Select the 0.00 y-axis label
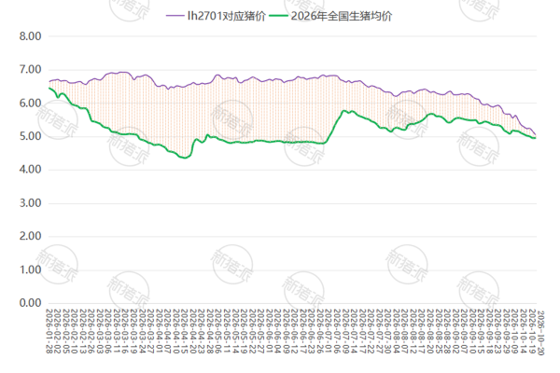 pos(31,303)
